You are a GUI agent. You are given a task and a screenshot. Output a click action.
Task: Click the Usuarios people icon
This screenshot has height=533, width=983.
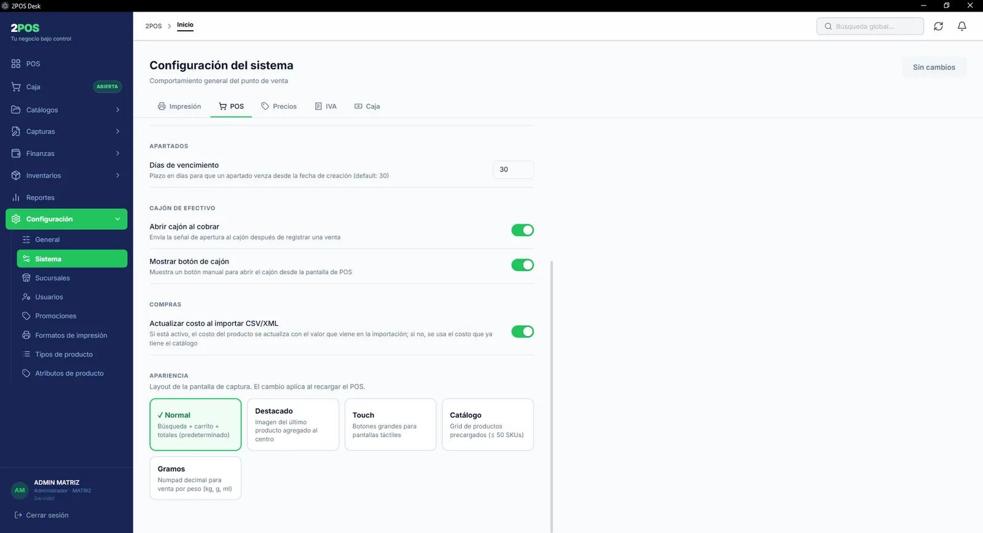pos(26,297)
